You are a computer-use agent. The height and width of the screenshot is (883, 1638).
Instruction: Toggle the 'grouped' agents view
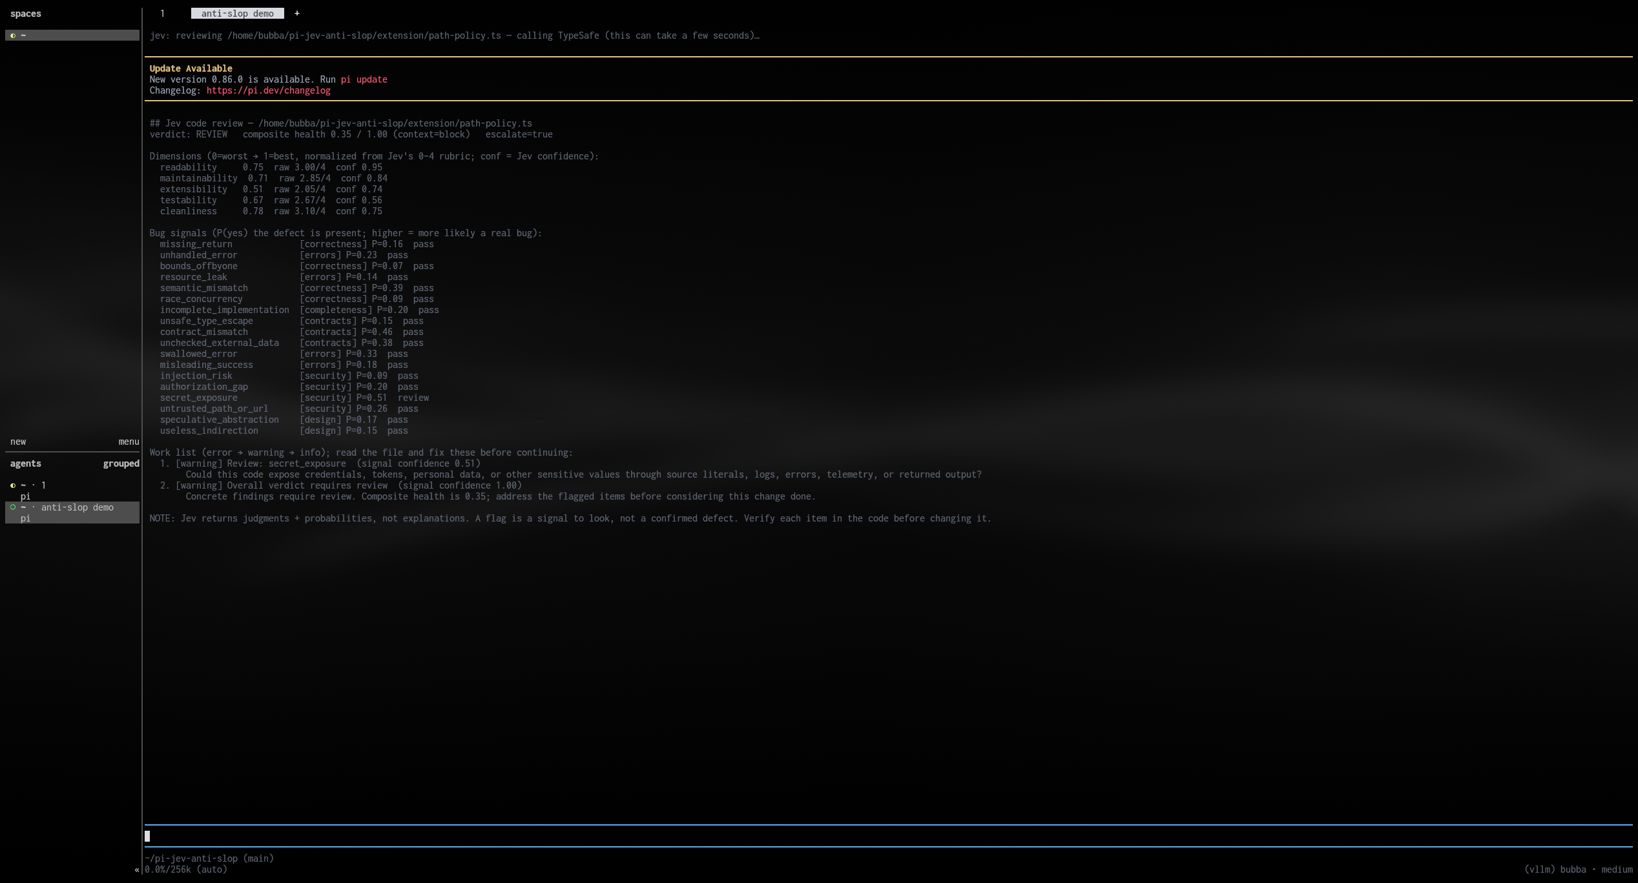(121, 463)
